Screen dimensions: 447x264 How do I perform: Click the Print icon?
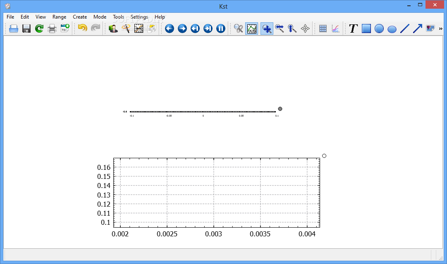(52, 29)
